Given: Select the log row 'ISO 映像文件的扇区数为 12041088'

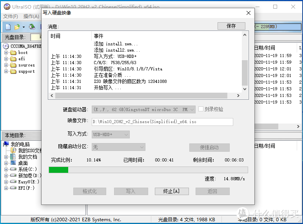Looking at the screenshot, I should [x=145, y=81].
